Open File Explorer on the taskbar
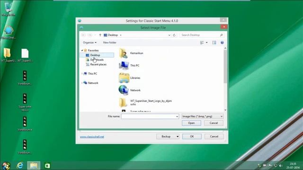 (34, 166)
